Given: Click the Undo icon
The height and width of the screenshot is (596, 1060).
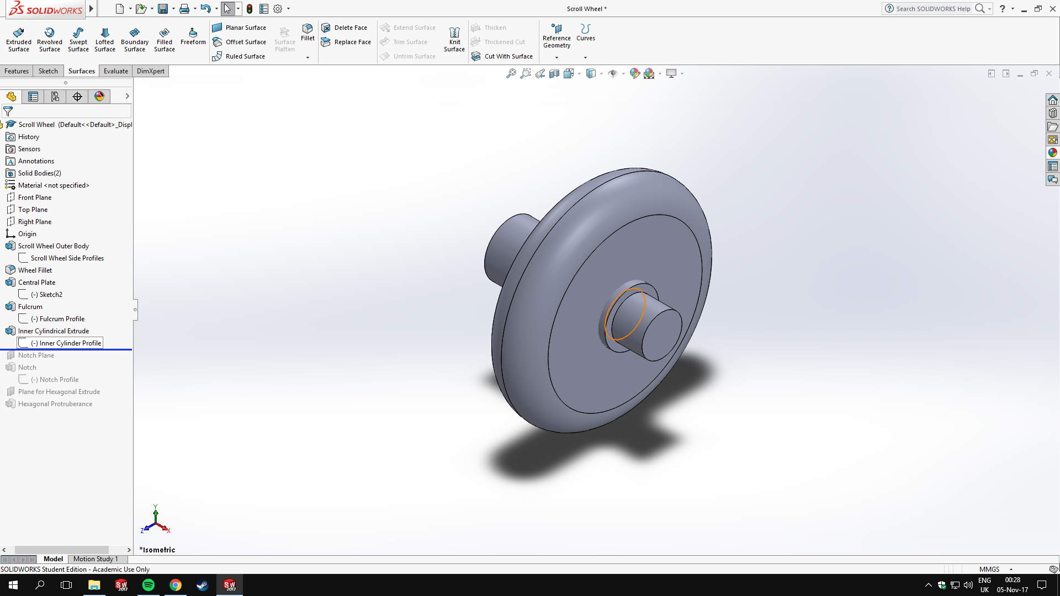Looking at the screenshot, I should [205, 9].
